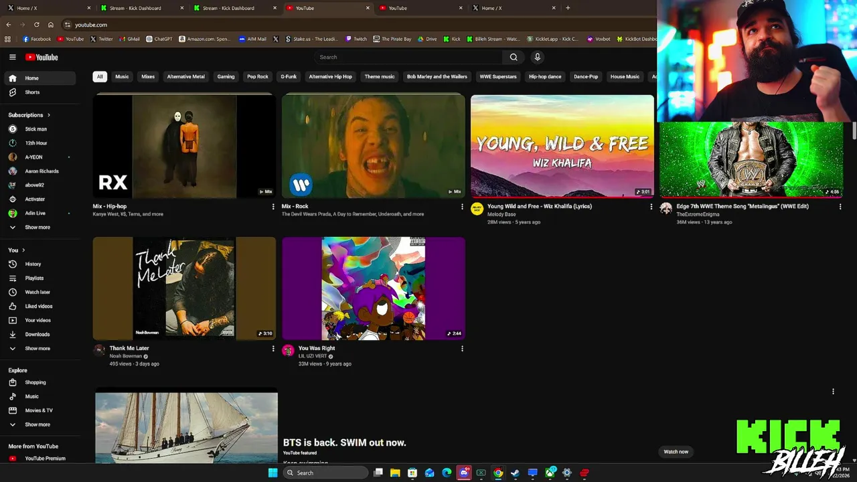Screen dimensions: 857x482
Task: Open Shorts in the sidebar
Action: 40,92
